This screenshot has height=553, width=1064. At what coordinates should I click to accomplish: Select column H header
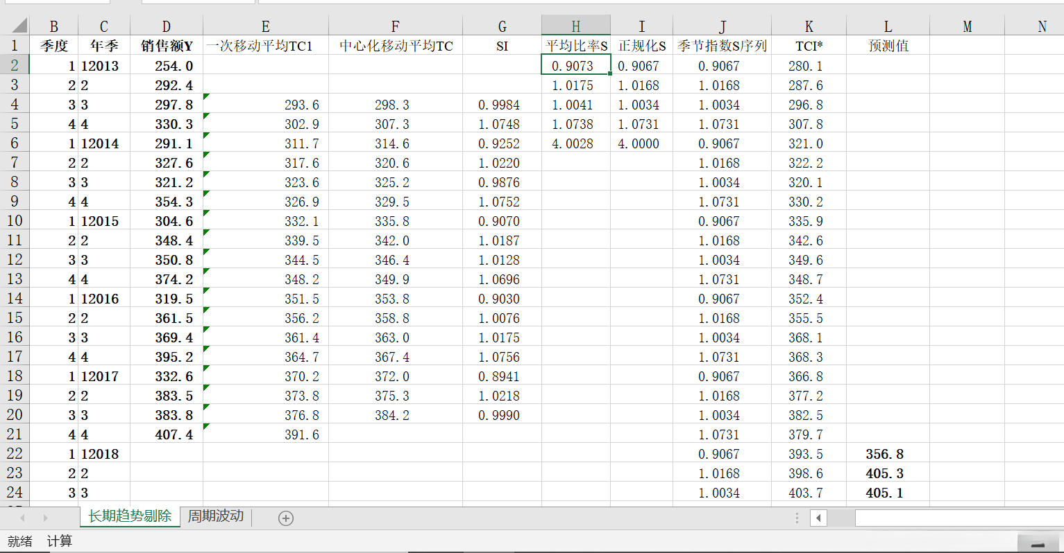(x=576, y=26)
